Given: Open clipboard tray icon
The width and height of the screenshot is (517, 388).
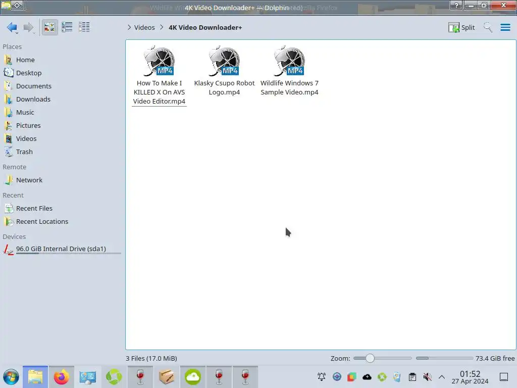Looking at the screenshot, I should [412, 377].
